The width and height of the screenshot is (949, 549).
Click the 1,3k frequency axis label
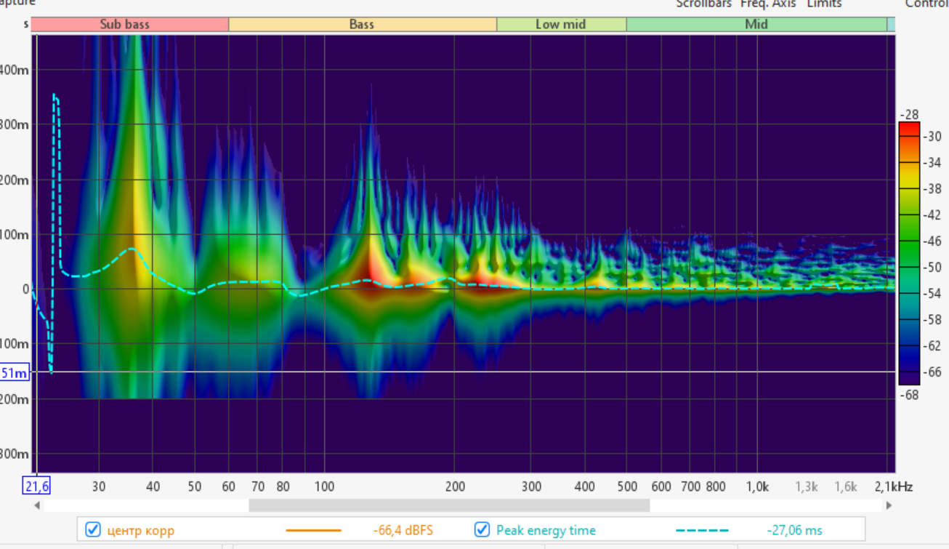coord(807,486)
